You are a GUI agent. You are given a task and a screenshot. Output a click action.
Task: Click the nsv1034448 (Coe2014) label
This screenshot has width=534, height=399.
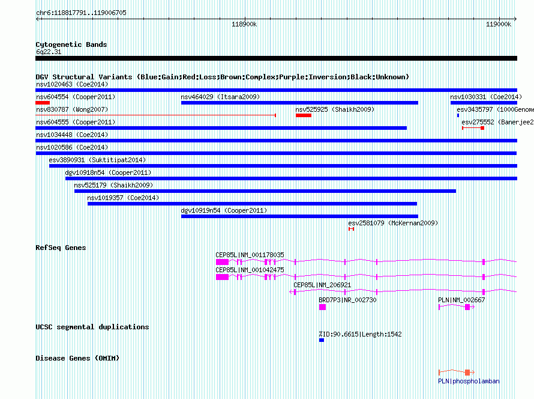coord(72,135)
